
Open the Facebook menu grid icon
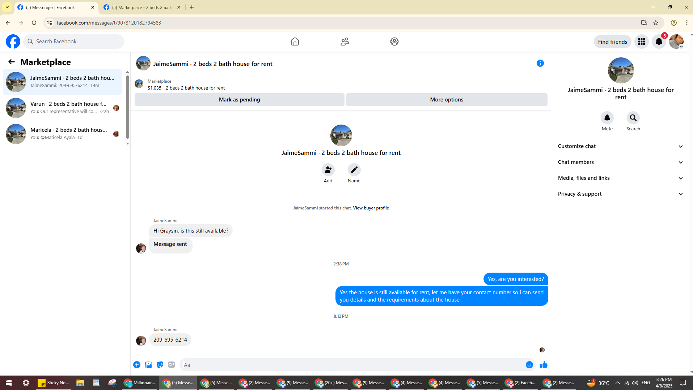tap(641, 42)
